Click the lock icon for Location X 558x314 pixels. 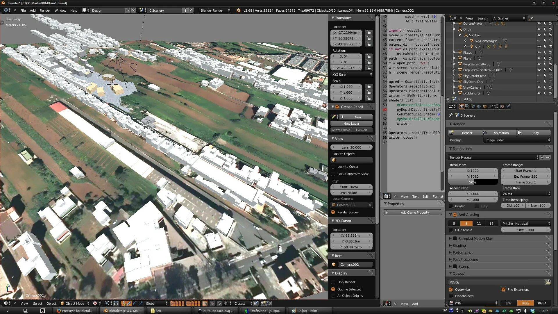tap(369, 33)
